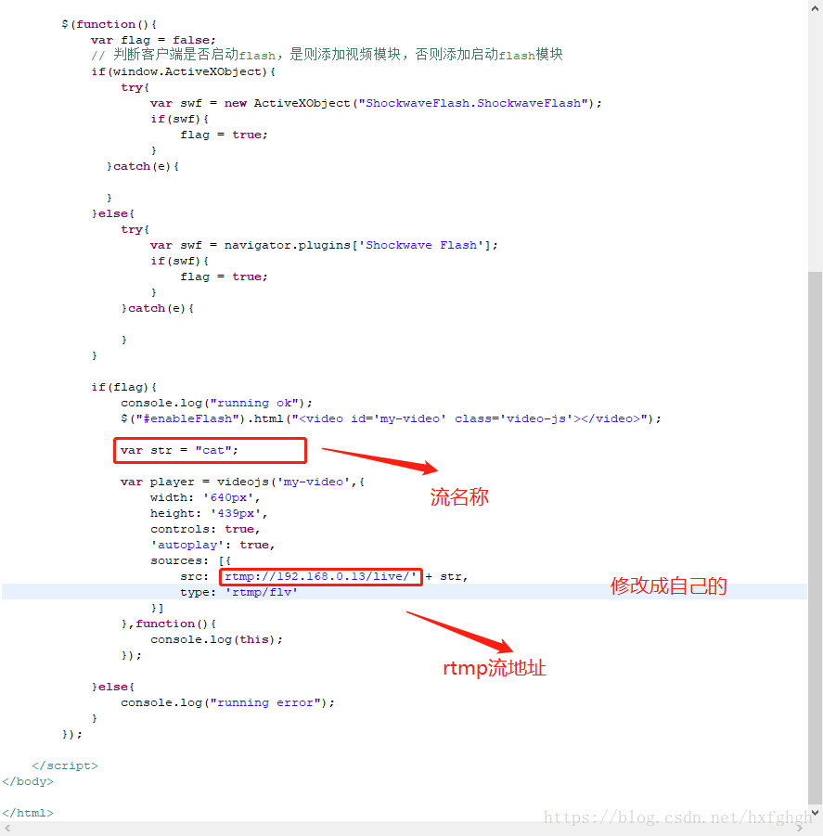Click the horizontal scrollbar left arrow
Screen dimensions: 823x836
6,828
